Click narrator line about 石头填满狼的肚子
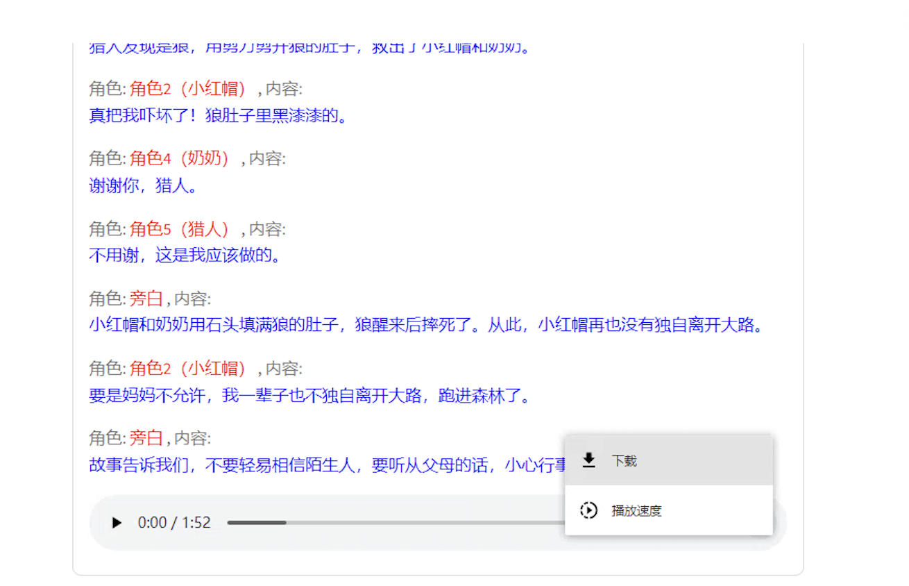Viewport: 909px width, 586px height. (426, 325)
